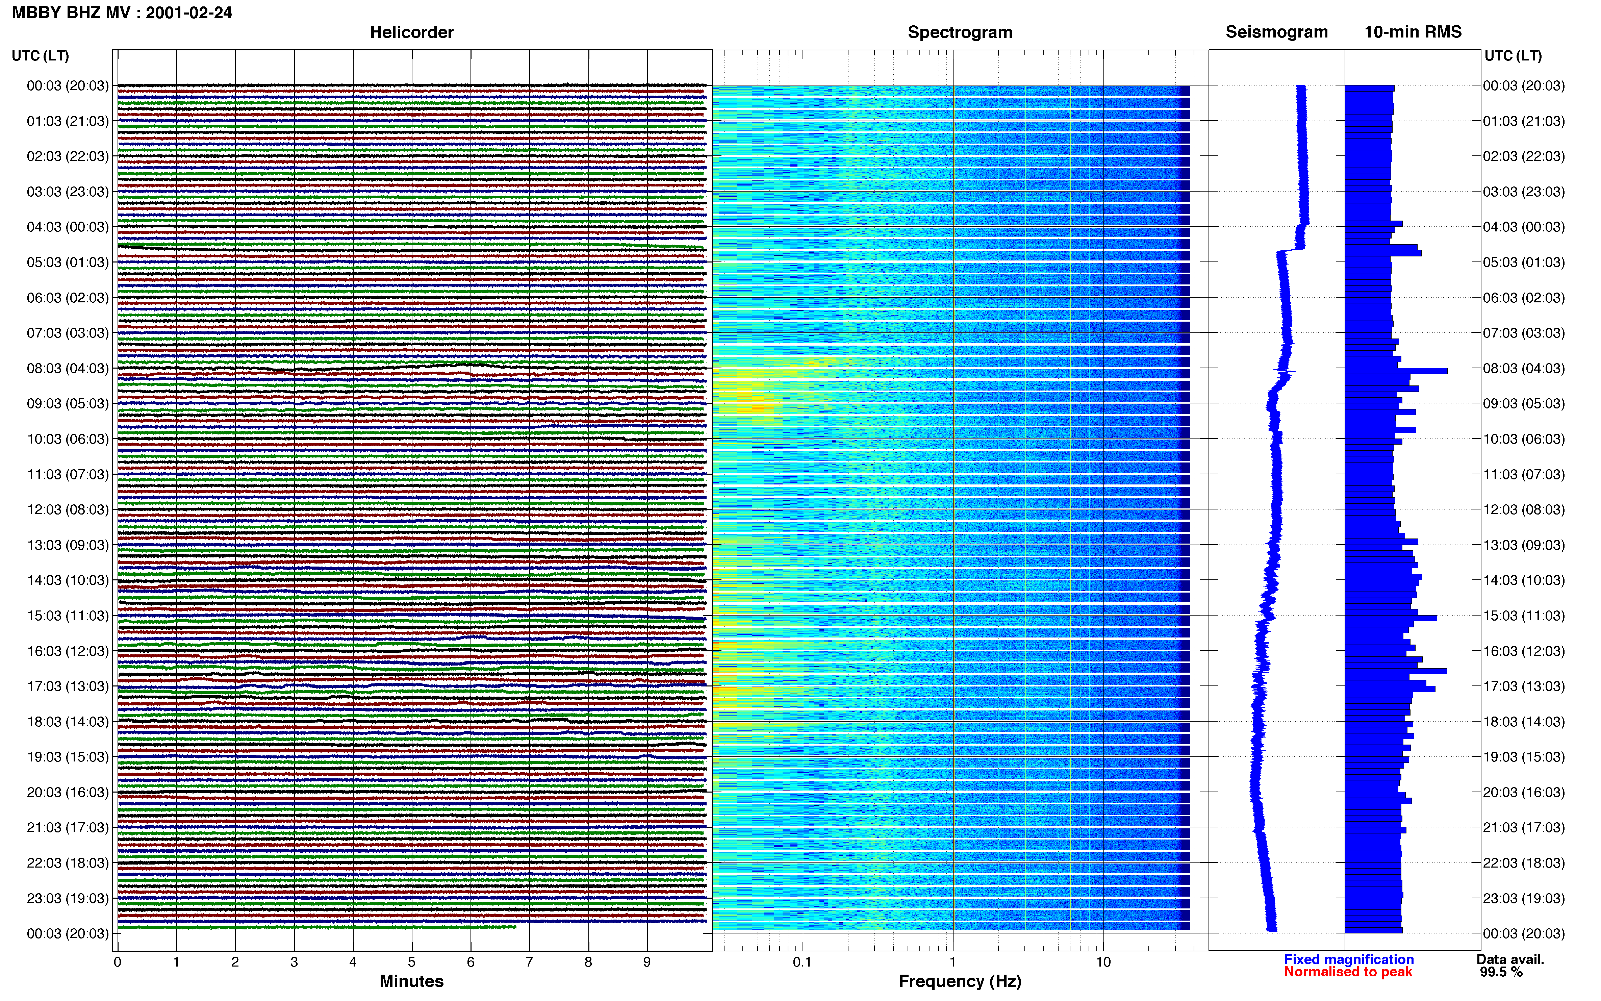
Task: Click the left time label 09:03 (05:03)
Action: (x=68, y=404)
